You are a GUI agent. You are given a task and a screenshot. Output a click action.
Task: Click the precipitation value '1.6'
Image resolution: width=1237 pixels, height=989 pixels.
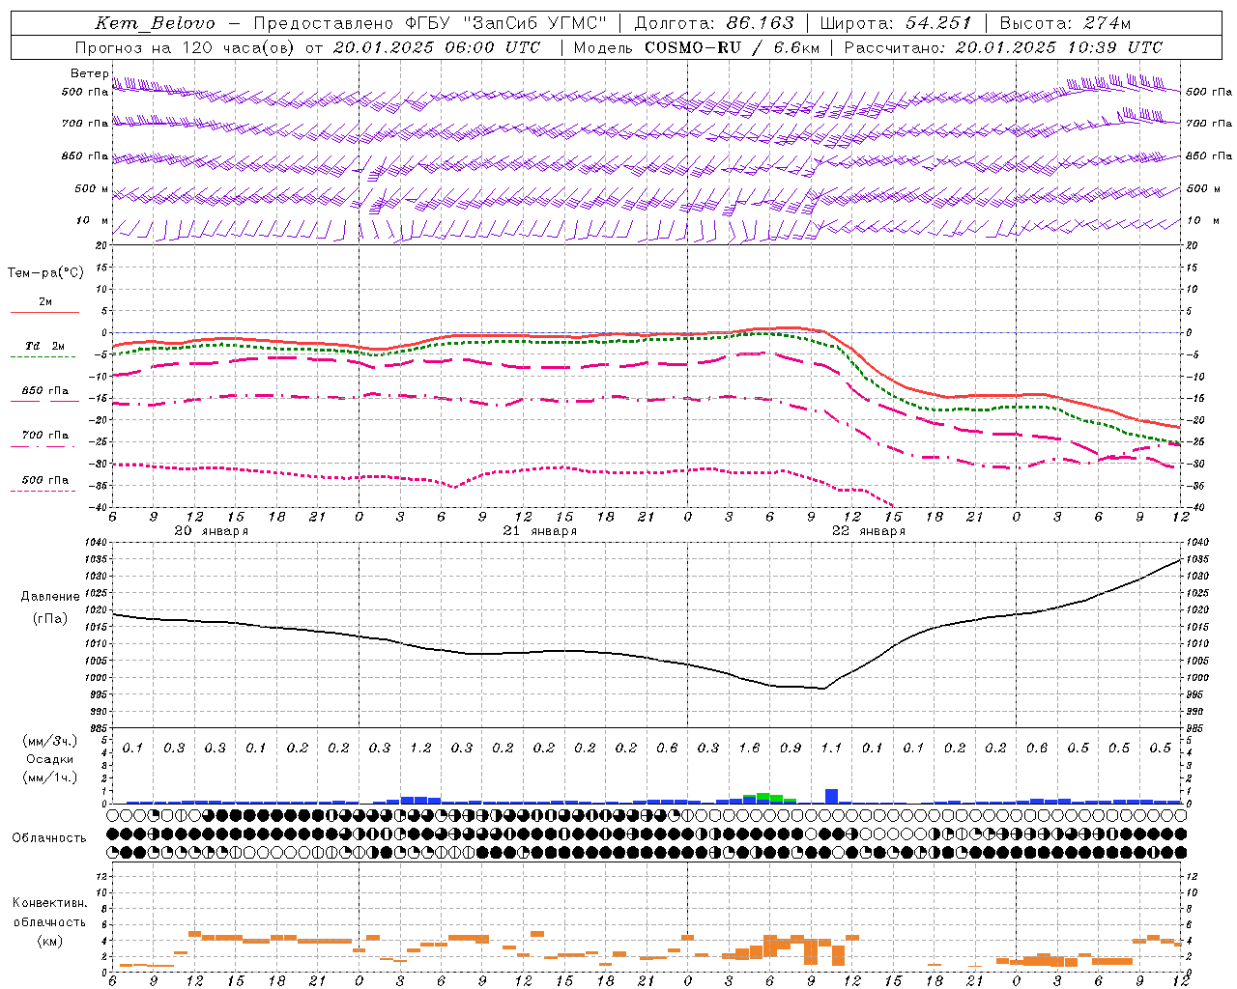(749, 748)
